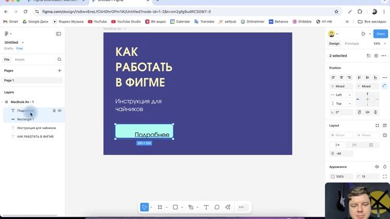Open the Figma main menu logo

click(7, 34)
